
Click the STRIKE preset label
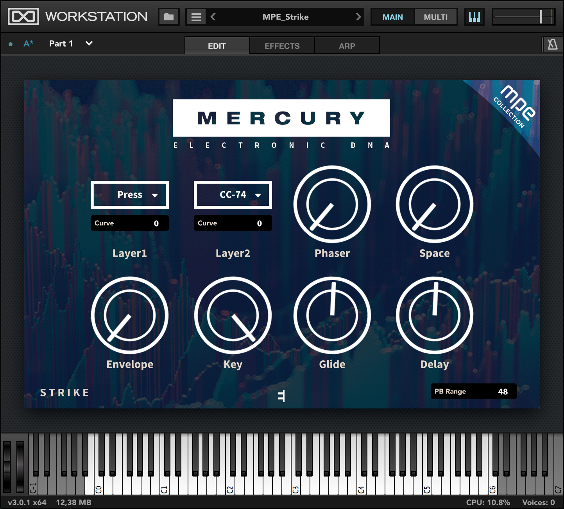(65, 392)
